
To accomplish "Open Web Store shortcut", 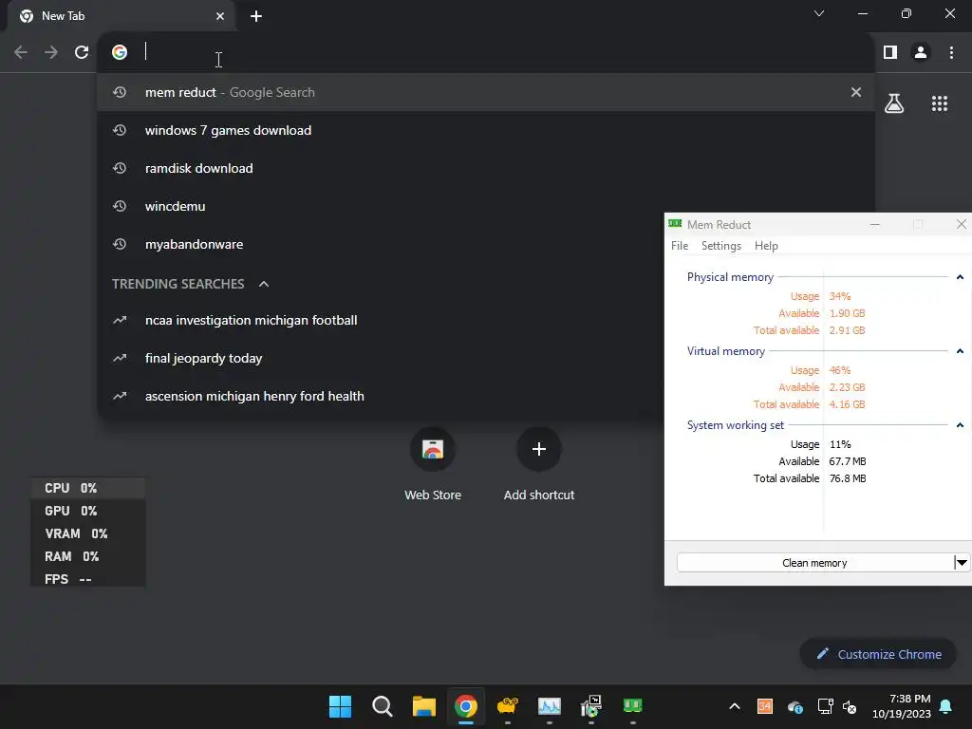I will (433, 463).
